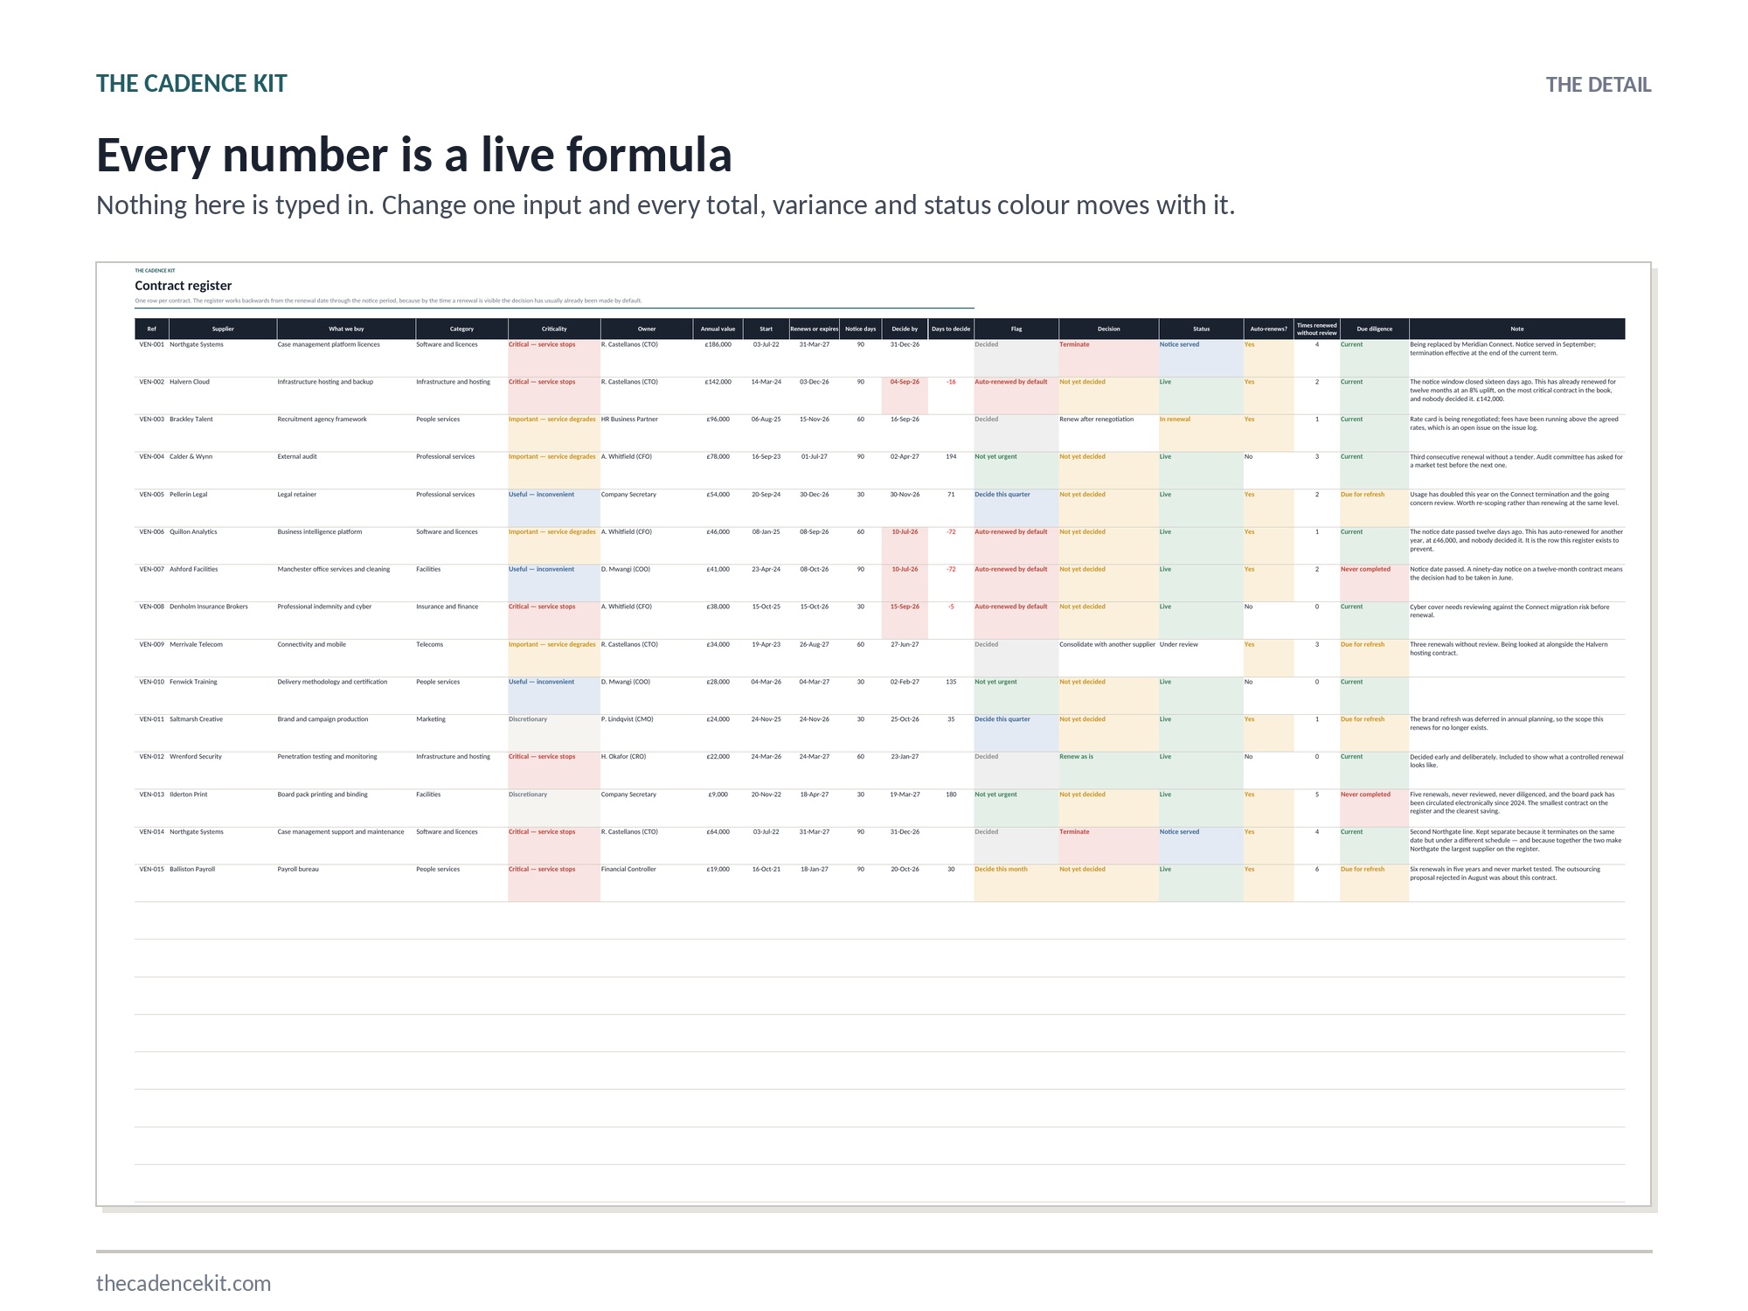Click the Auto-renews? column header

pos(1268,329)
